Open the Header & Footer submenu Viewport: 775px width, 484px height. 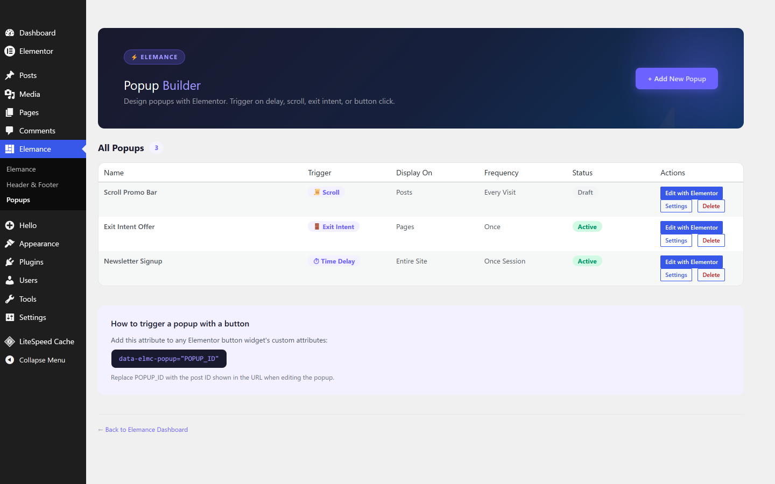tap(32, 184)
